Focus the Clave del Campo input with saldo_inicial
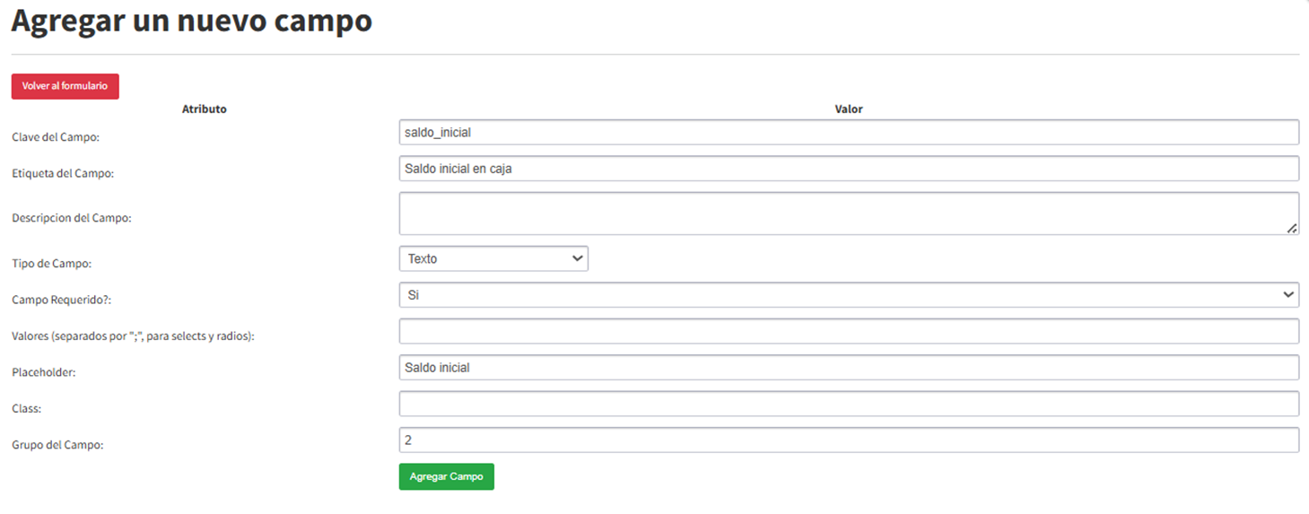The width and height of the screenshot is (1309, 514). (x=849, y=132)
